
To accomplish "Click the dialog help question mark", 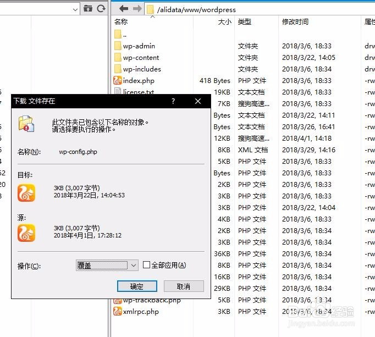I will click(x=173, y=101).
